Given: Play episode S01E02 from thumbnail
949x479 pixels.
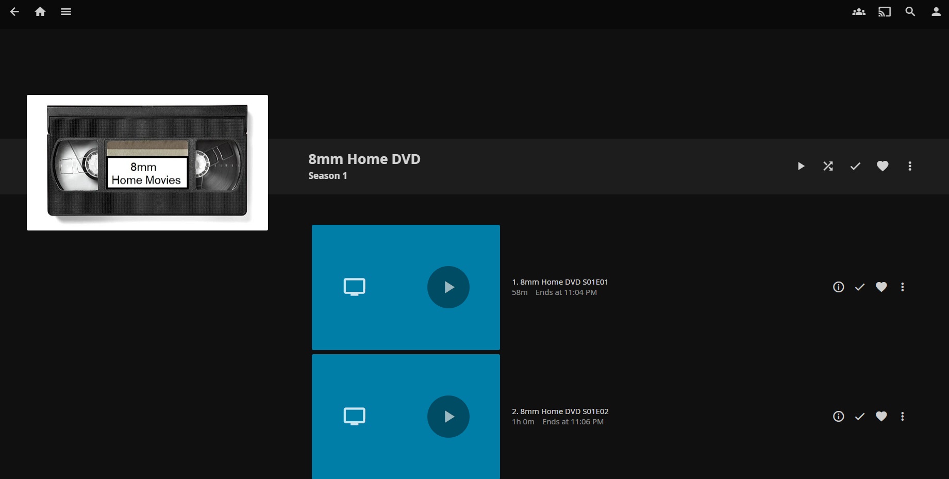Looking at the screenshot, I should 448,417.
